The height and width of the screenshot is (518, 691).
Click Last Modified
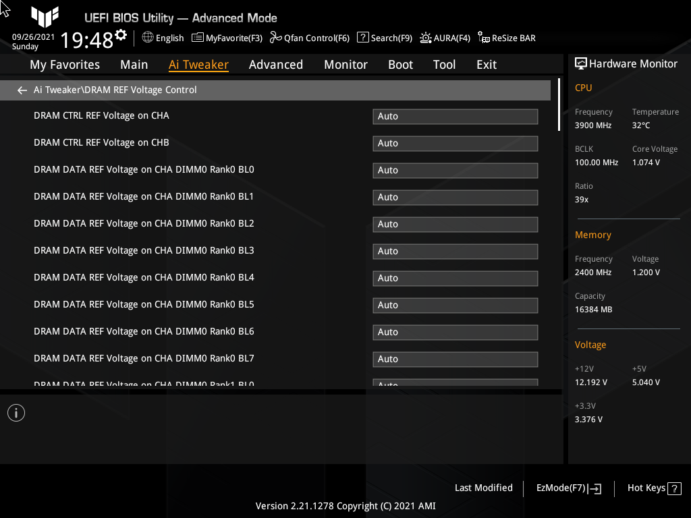click(x=483, y=488)
